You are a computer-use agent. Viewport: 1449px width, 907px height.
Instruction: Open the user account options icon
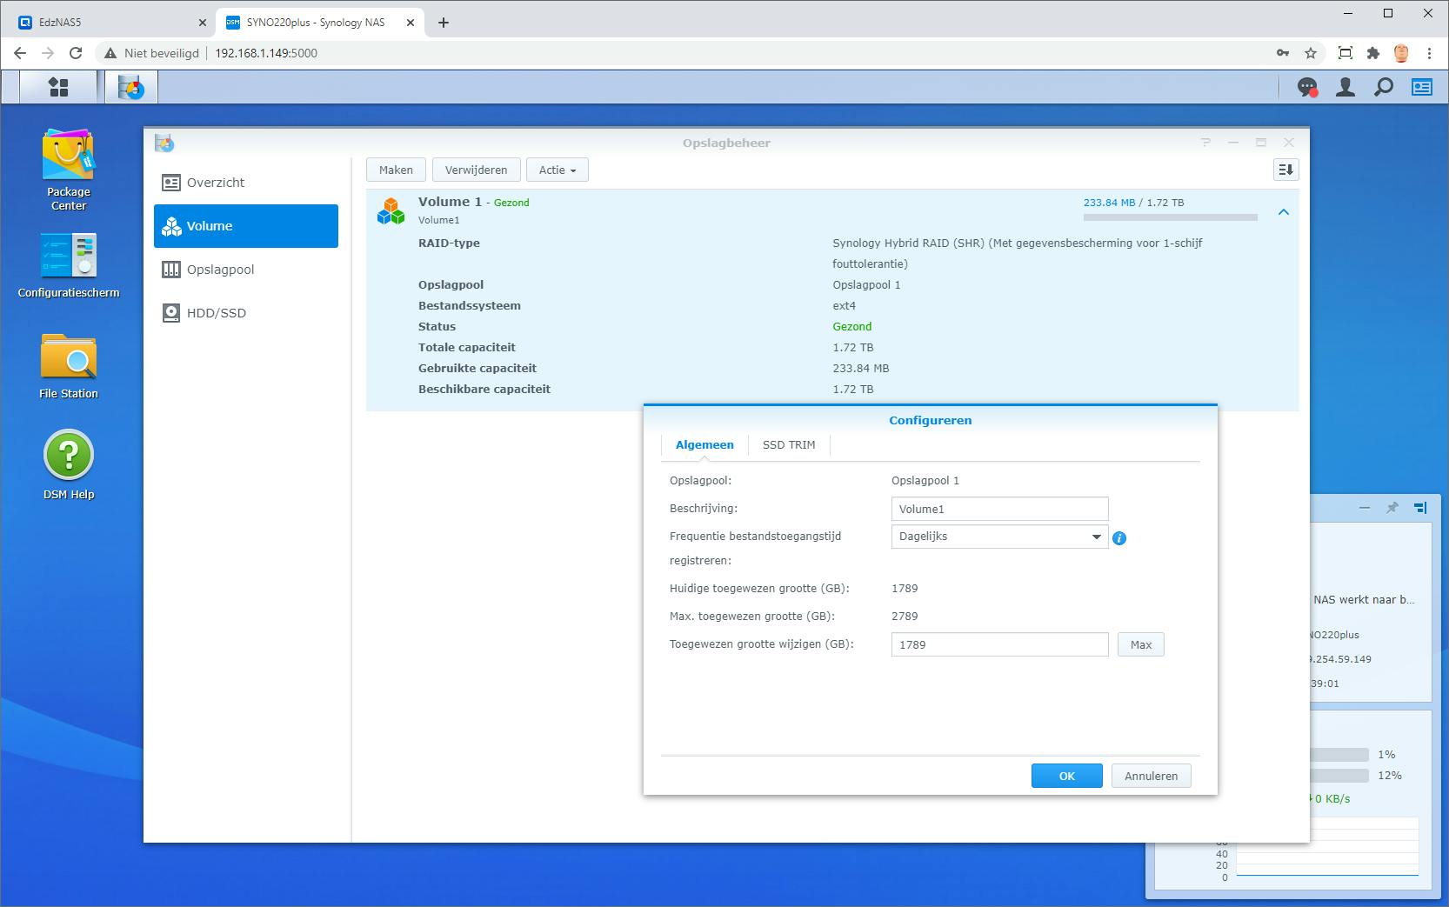point(1345,87)
